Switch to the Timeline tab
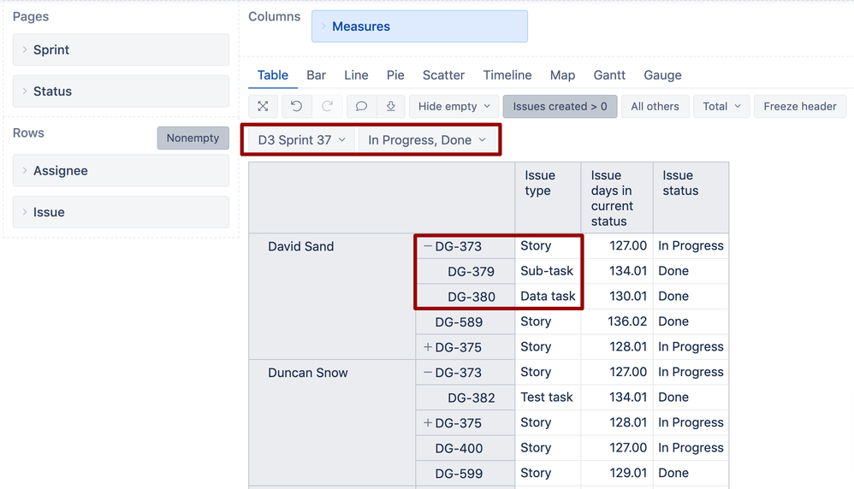The image size is (854, 489). 507,75
